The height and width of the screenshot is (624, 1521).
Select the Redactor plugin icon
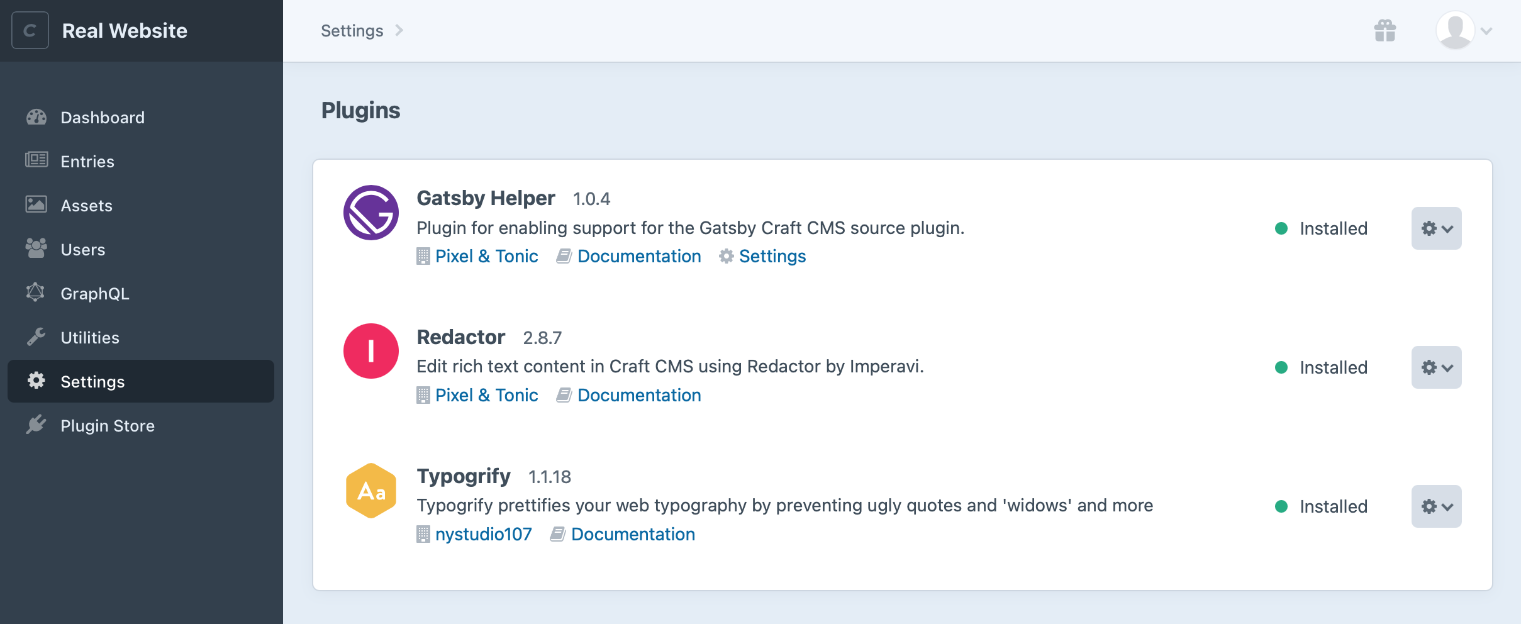(370, 351)
